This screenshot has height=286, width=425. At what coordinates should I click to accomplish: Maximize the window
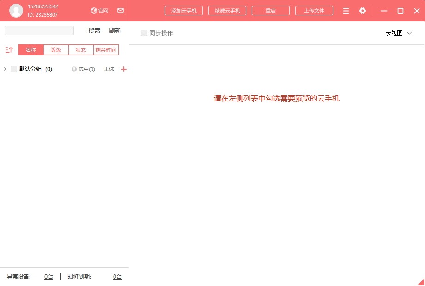(401, 11)
